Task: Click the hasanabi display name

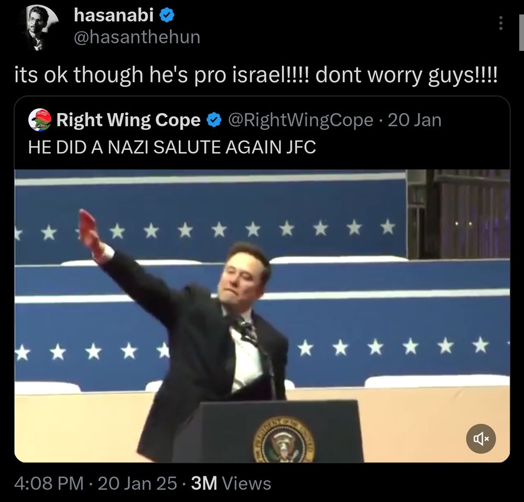Action: pos(114,15)
